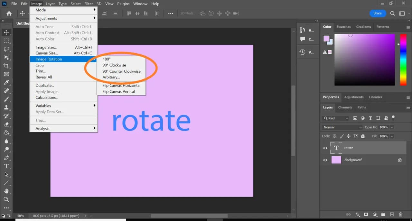The width and height of the screenshot is (412, 221).
Task: Pick a color from the color spectrum slider
Action: coord(403,60)
